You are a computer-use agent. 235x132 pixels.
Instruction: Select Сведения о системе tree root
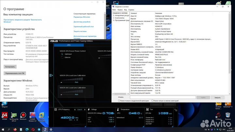pyautogui.click(x=120, y=13)
